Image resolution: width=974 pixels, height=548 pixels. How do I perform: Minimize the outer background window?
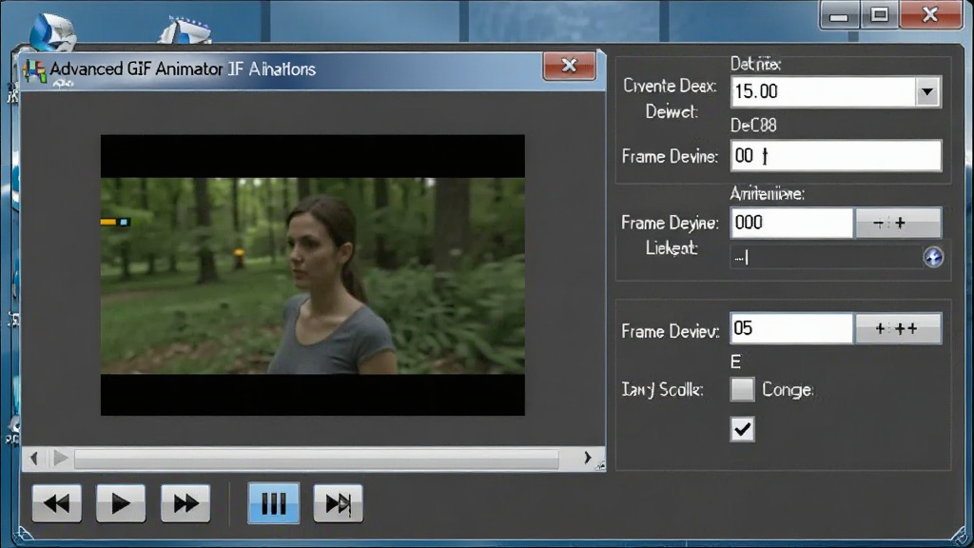(839, 15)
